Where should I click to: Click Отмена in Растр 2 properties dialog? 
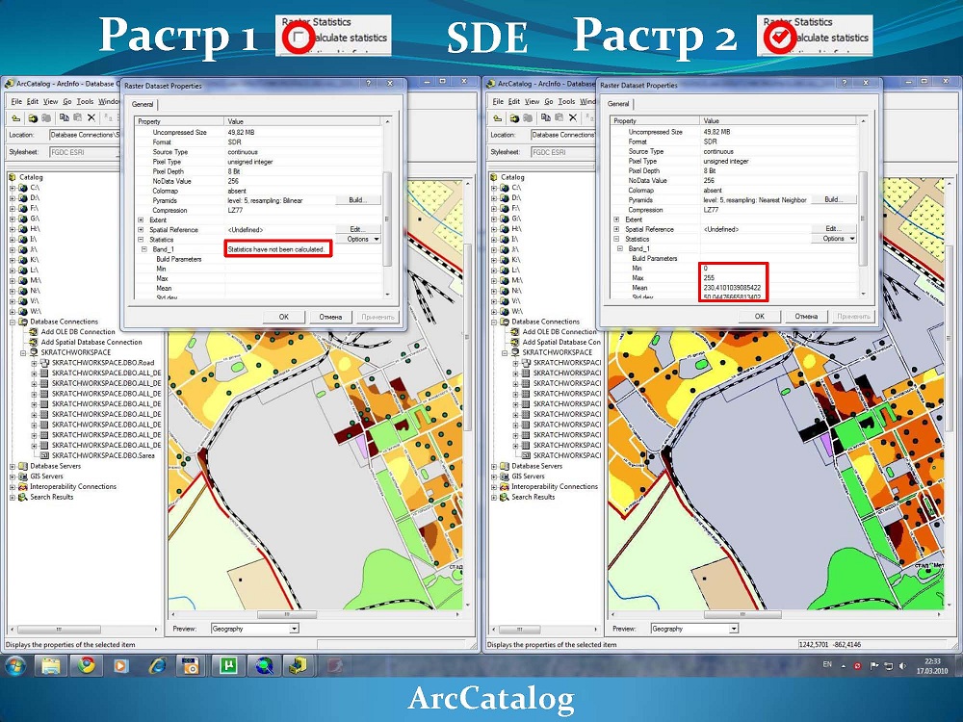806,316
